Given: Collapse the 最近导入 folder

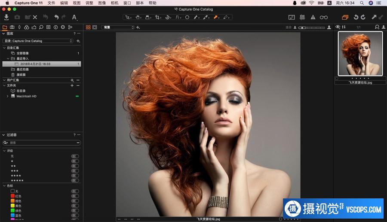Looking at the screenshot, I should tap(8, 59).
